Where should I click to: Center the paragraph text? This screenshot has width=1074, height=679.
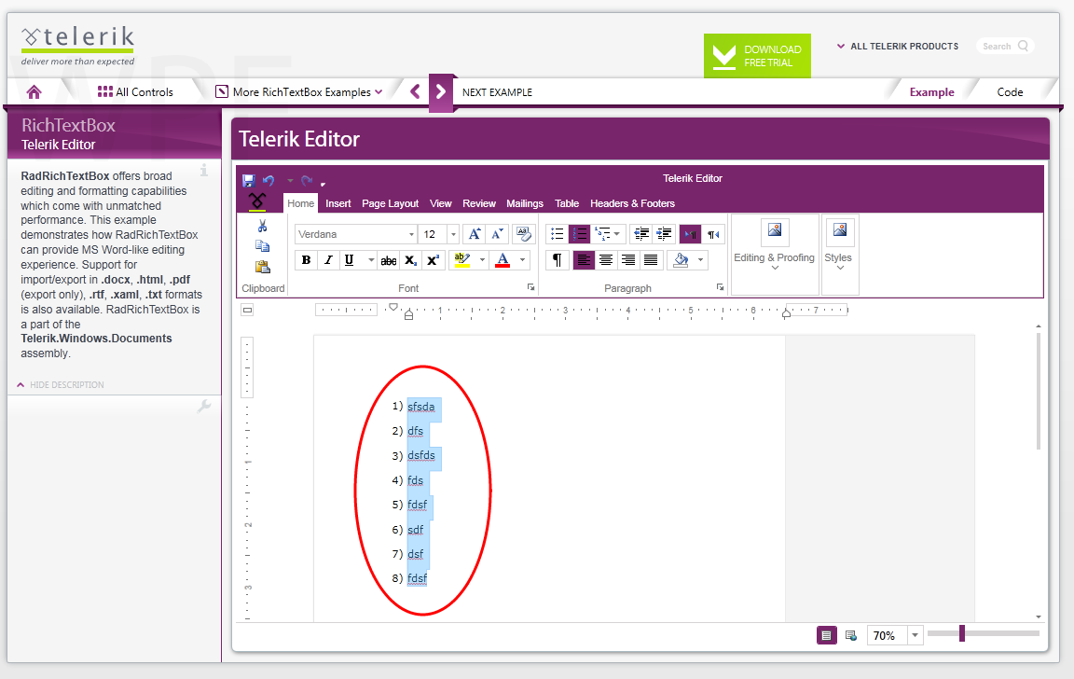605,260
